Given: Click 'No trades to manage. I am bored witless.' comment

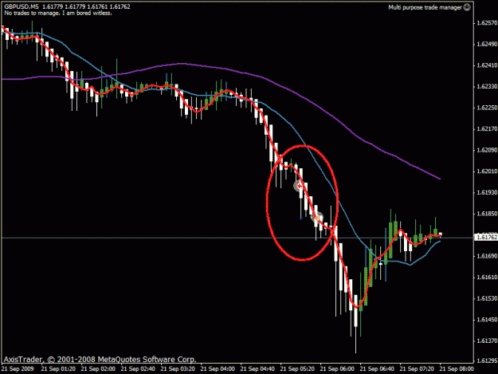Looking at the screenshot, I should pos(58,13).
